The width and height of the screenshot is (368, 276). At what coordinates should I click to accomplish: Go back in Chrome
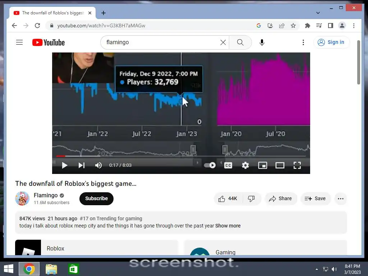pyautogui.click(x=14, y=26)
